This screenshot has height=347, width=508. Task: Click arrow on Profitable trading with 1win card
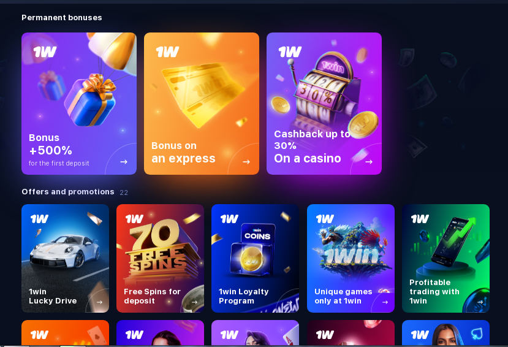[x=480, y=302]
